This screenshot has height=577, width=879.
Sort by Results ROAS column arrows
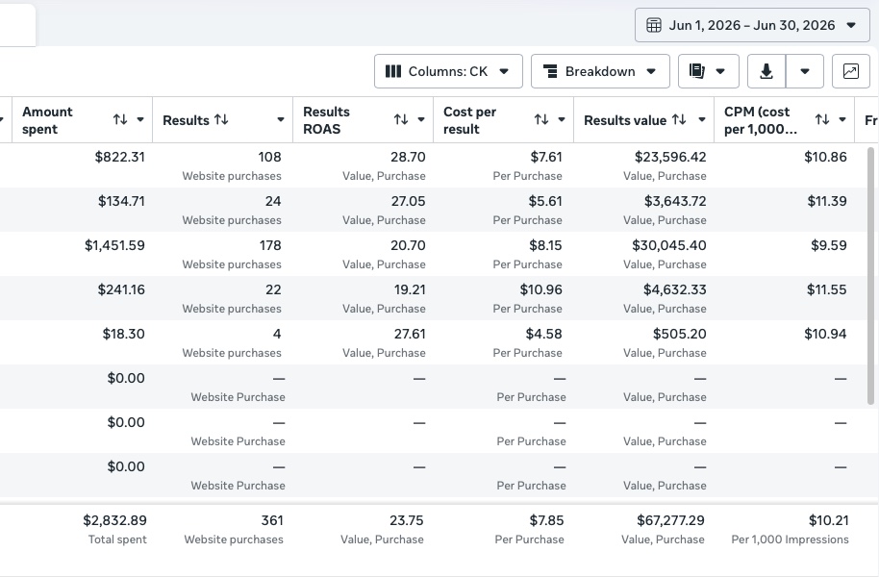[x=401, y=119]
